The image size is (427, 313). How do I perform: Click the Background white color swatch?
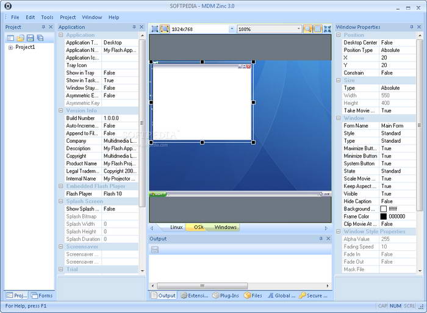(384, 209)
